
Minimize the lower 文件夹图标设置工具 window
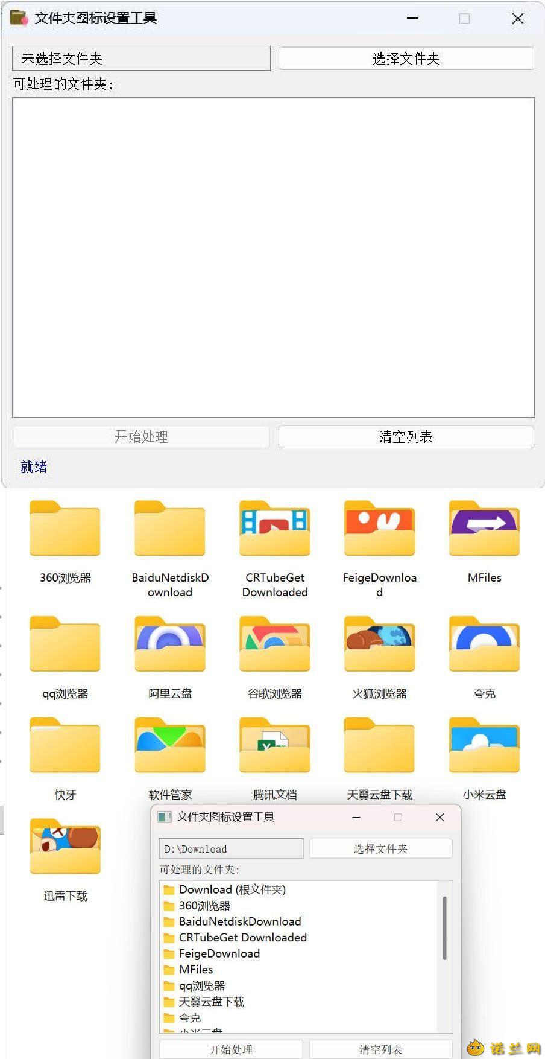(356, 817)
